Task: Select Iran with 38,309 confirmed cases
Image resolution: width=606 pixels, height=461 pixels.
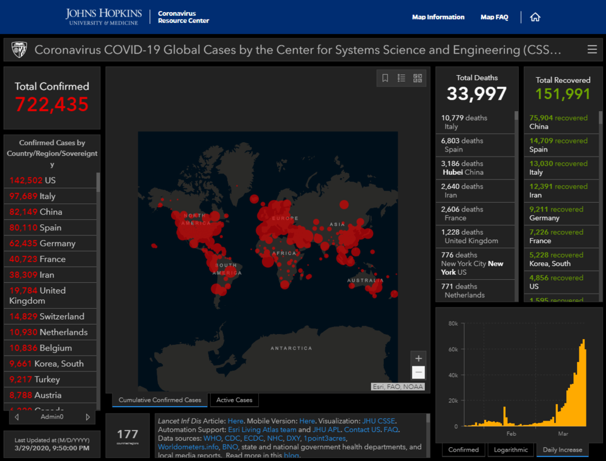Action: coord(50,275)
